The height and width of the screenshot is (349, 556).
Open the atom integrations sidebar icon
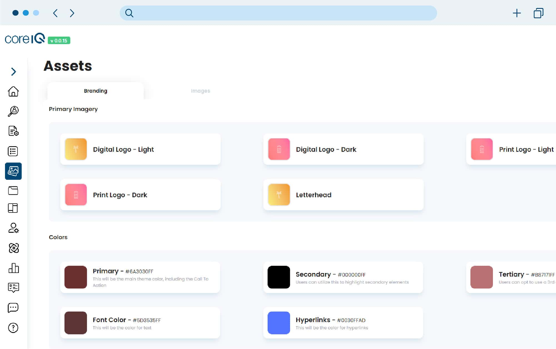(13, 248)
